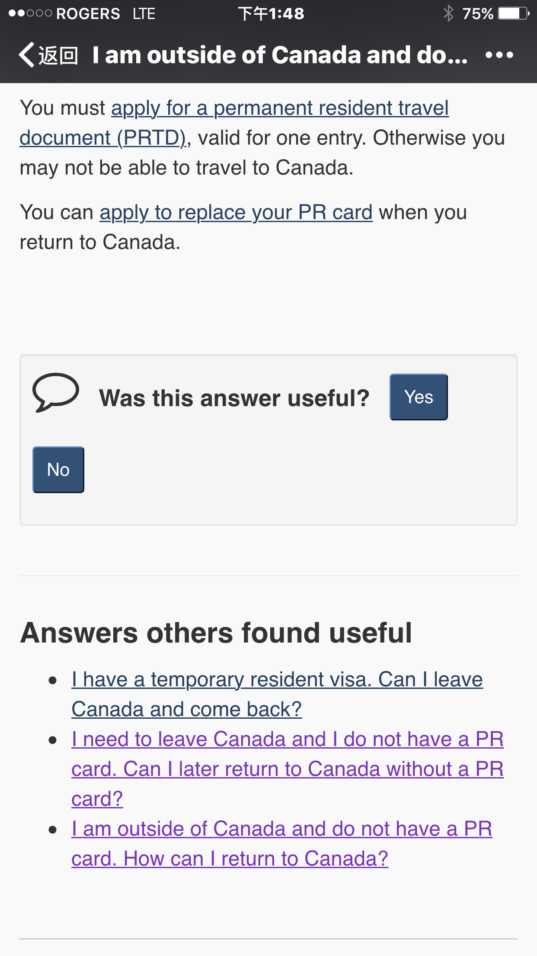
Task: Click the Yes button for useful answer
Action: click(419, 397)
